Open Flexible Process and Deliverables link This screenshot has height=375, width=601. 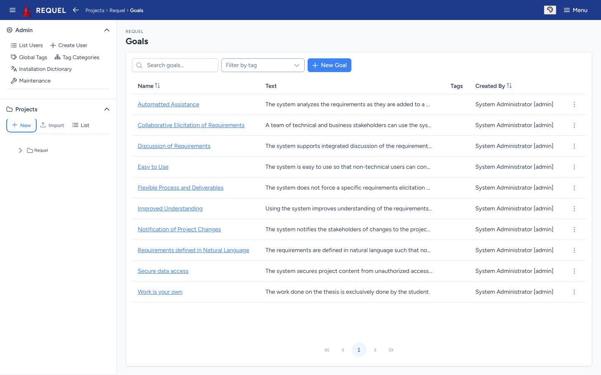181,188
